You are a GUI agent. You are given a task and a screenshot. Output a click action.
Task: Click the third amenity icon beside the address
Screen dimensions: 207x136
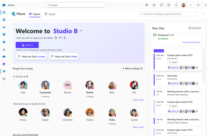click(x=64, y=38)
